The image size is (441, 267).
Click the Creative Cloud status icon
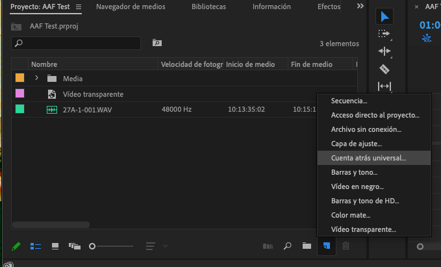click(8, 264)
